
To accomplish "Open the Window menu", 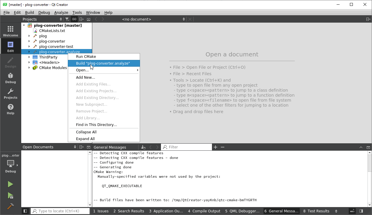I will [x=93, y=12].
